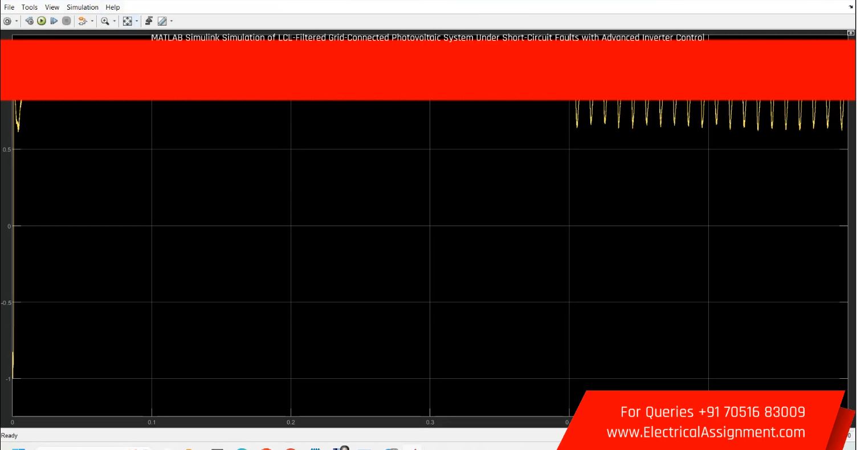Select the Zoom magnifier tool
Image resolution: width=857 pixels, height=450 pixels.
[105, 21]
